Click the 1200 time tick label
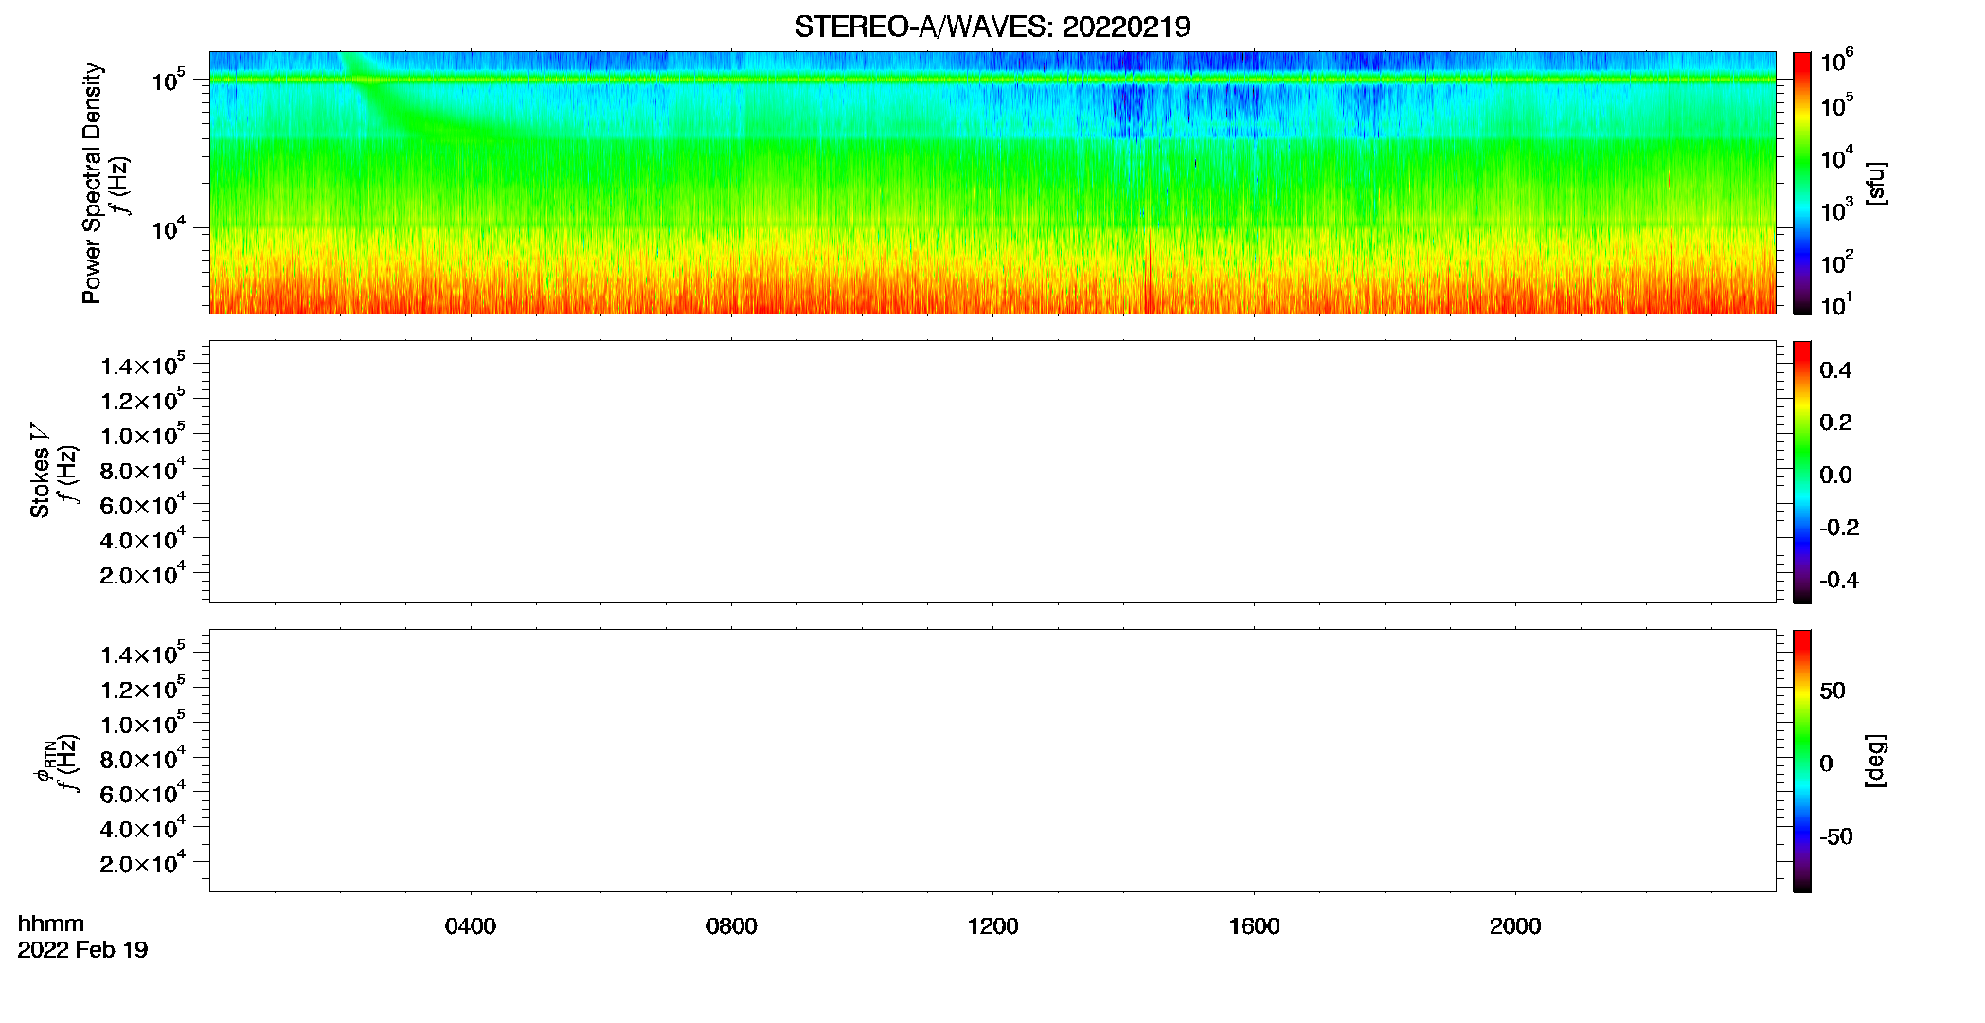The image size is (1985, 1023). pyautogui.click(x=992, y=926)
